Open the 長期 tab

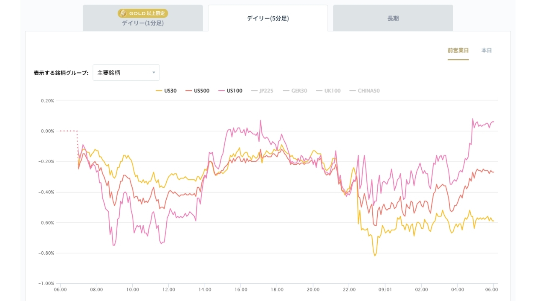tap(393, 18)
